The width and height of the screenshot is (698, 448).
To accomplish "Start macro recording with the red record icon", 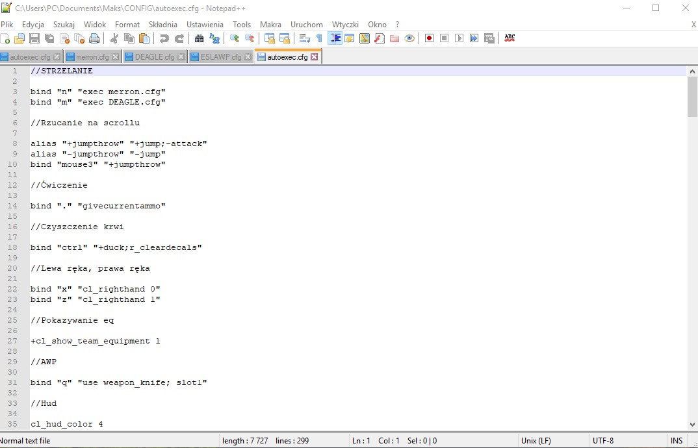I will (x=429, y=39).
